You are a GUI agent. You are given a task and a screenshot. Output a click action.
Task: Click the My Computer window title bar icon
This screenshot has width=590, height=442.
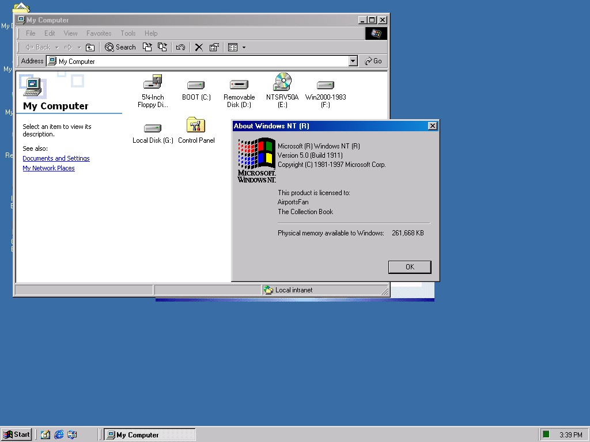[21, 20]
